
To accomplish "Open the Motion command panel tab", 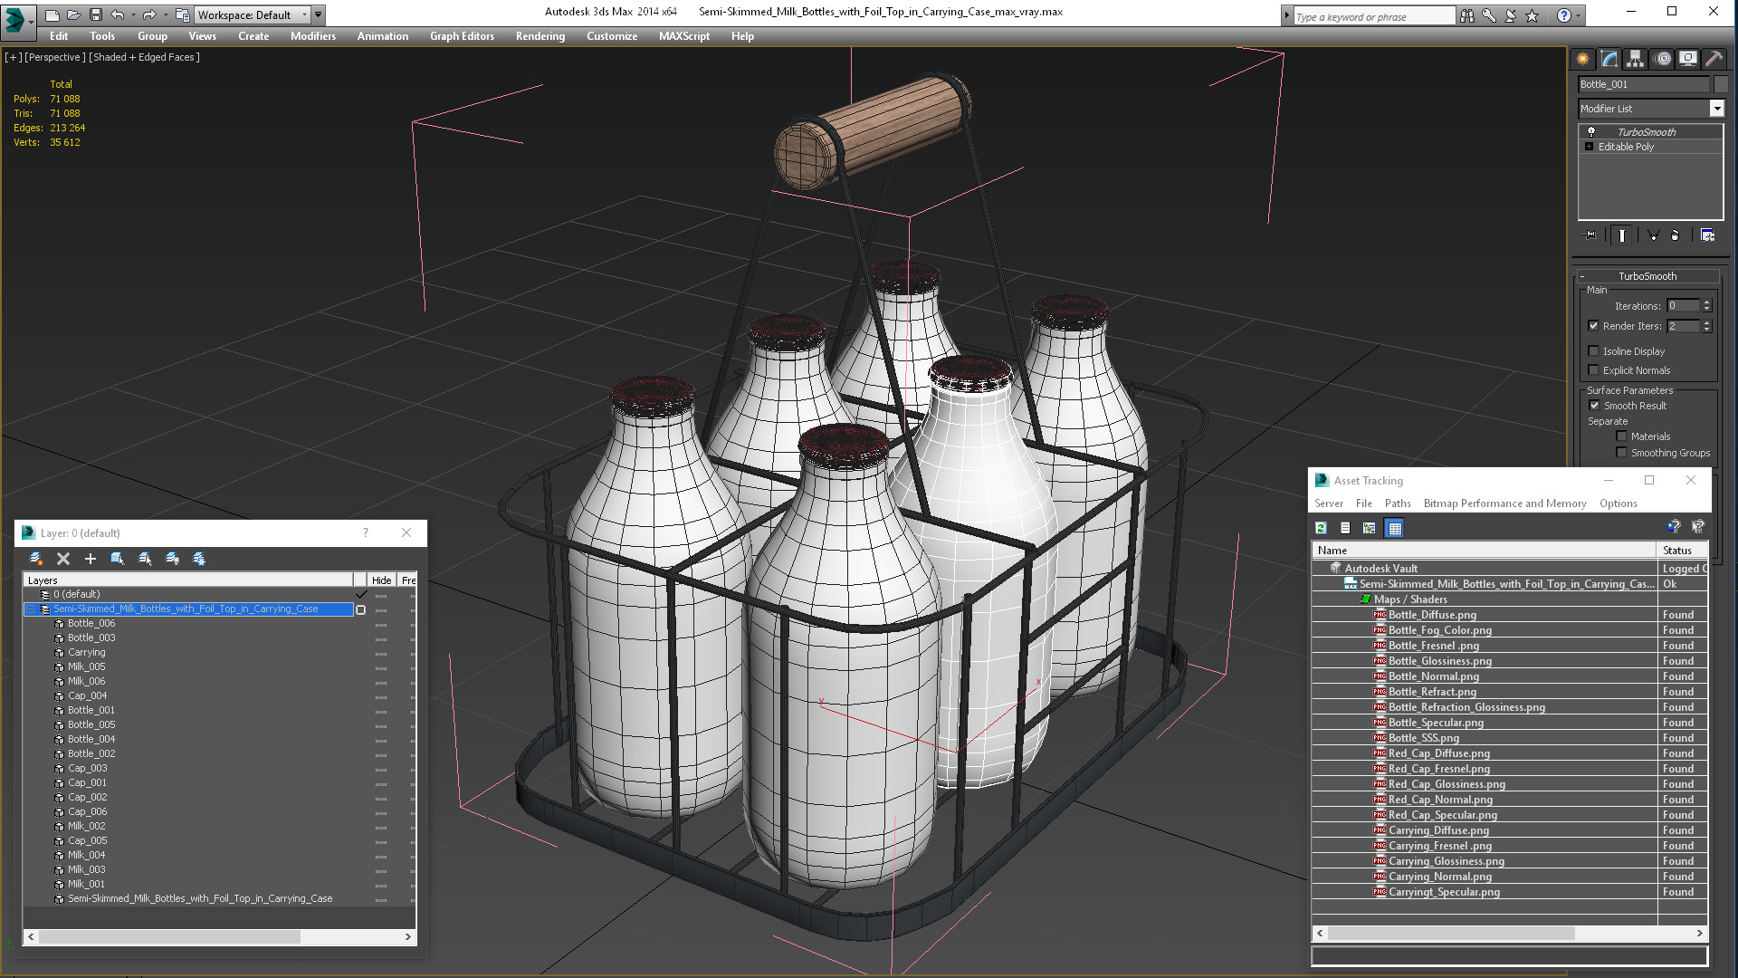I will coord(1662,59).
